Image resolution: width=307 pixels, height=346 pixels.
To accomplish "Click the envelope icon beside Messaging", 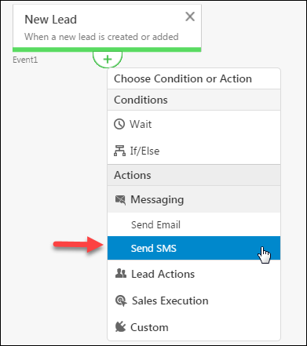I will pos(120,200).
